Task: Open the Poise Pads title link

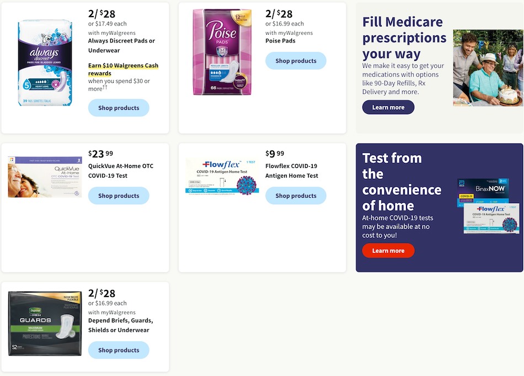Action: tap(280, 41)
